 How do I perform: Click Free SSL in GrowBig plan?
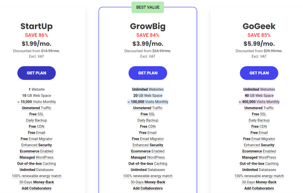point(148,114)
